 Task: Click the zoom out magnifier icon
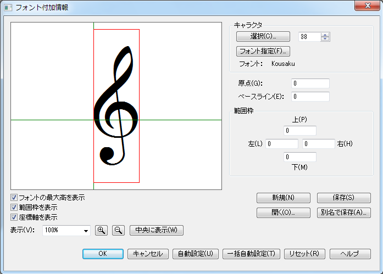(x=118, y=230)
